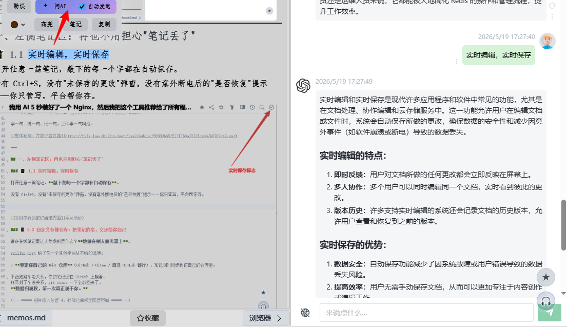
Task: Open more options dots beside user message
Action: click(457, 62)
